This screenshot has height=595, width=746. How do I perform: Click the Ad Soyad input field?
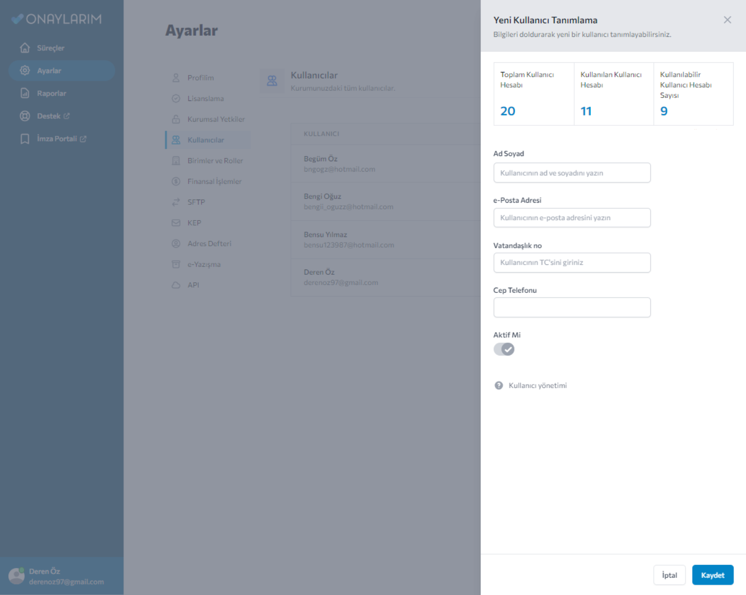click(x=572, y=173)
